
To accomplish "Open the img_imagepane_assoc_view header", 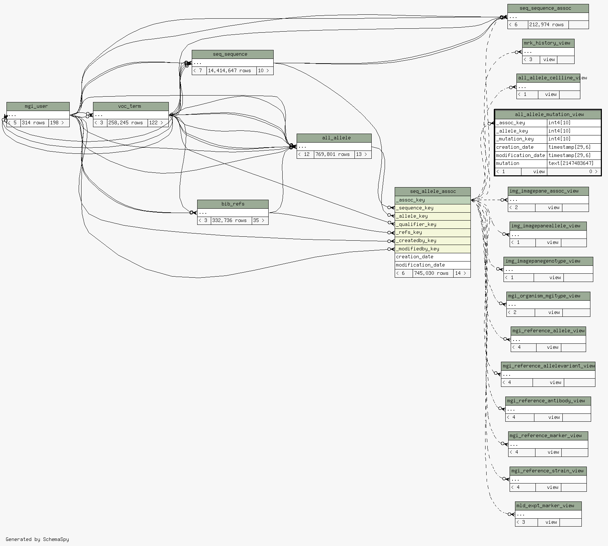I will click(x=548, y=191).
